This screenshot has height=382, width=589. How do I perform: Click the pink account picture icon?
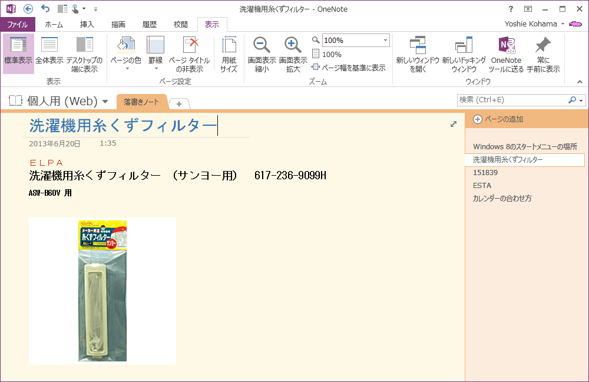pos(575,24)
